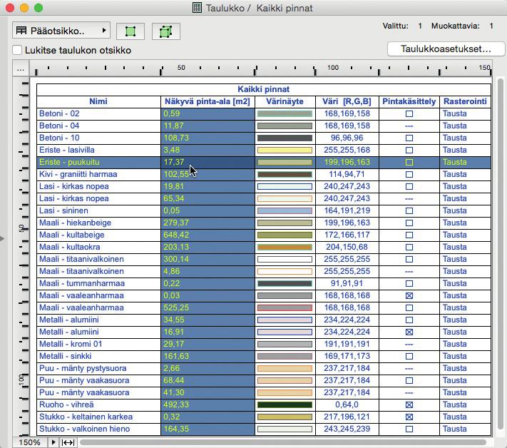This screenshot has height=448, width=507.
Task: Select the Eriste - puukuitu highlighted name cell
Action: pyautogui.click(x=98, y=163)
